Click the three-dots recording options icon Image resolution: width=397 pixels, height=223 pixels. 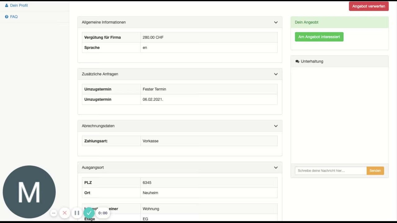(54, 213)
